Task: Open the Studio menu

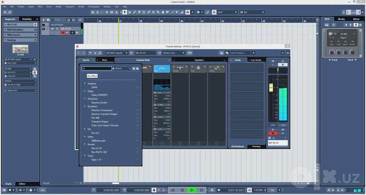Action: click(x=81, y=7)
